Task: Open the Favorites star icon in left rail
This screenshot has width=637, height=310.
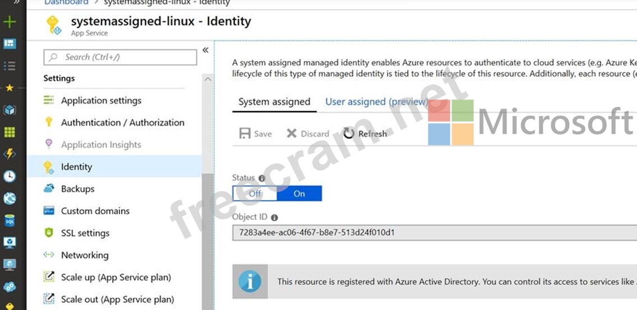Action: 10,88
